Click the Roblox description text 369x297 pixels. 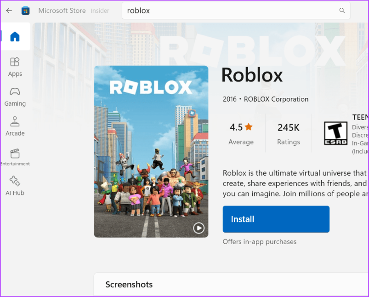coord(295,183)
